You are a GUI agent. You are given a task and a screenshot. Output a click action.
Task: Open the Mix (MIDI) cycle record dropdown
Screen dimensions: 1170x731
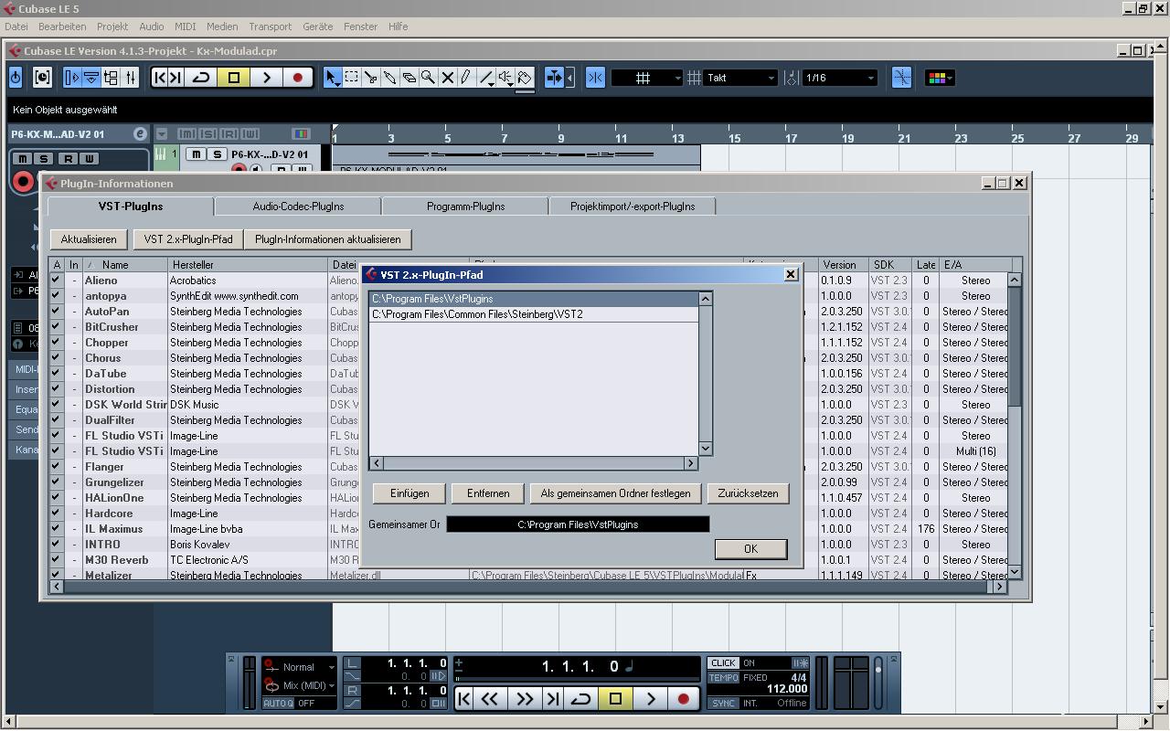click(299, 685)
